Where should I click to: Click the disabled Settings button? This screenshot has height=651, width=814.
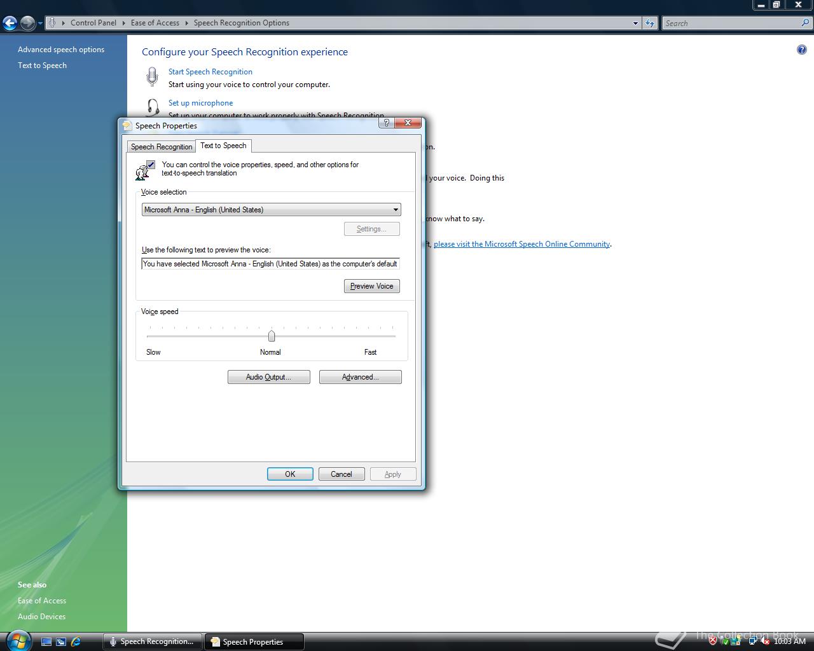click(x=372, y=229)
